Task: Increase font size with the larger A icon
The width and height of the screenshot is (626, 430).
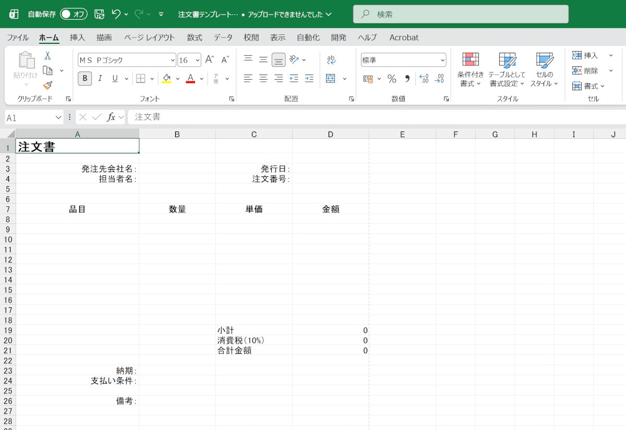Action: point(209,60)
